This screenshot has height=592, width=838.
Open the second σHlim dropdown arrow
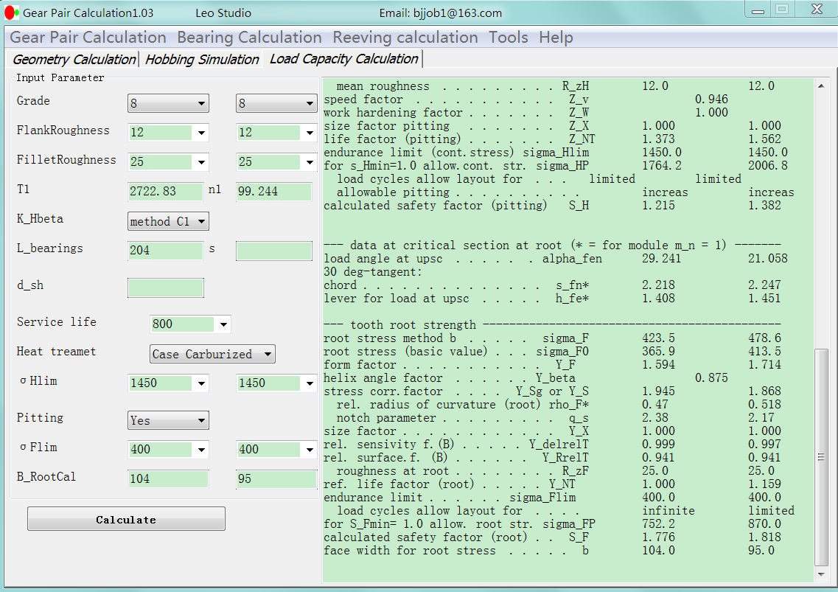(310, 383)
